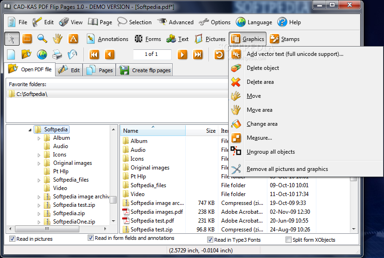Viewport: 384px width, 258px height.
Task: Open the Stamps toolbar menu
Action: 285,39
